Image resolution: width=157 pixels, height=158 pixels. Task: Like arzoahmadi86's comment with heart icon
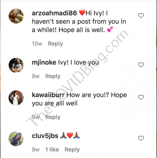click(141, 15)
